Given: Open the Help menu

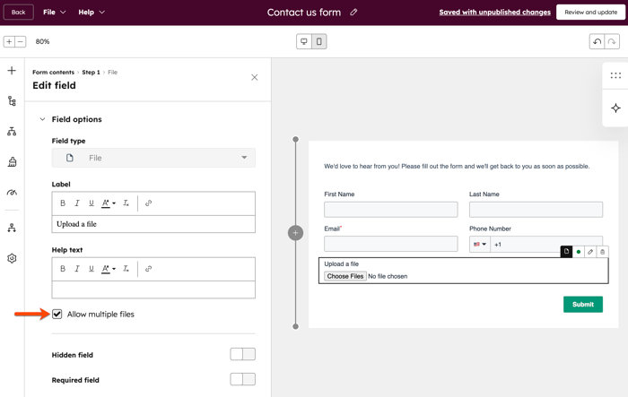Looking at the screenshot, I should 91,13.
